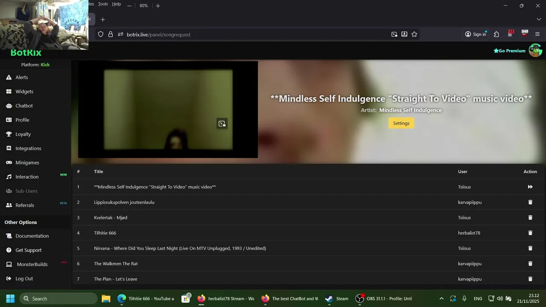
Task: Click the Log Out icon
Action: [9, 278]
